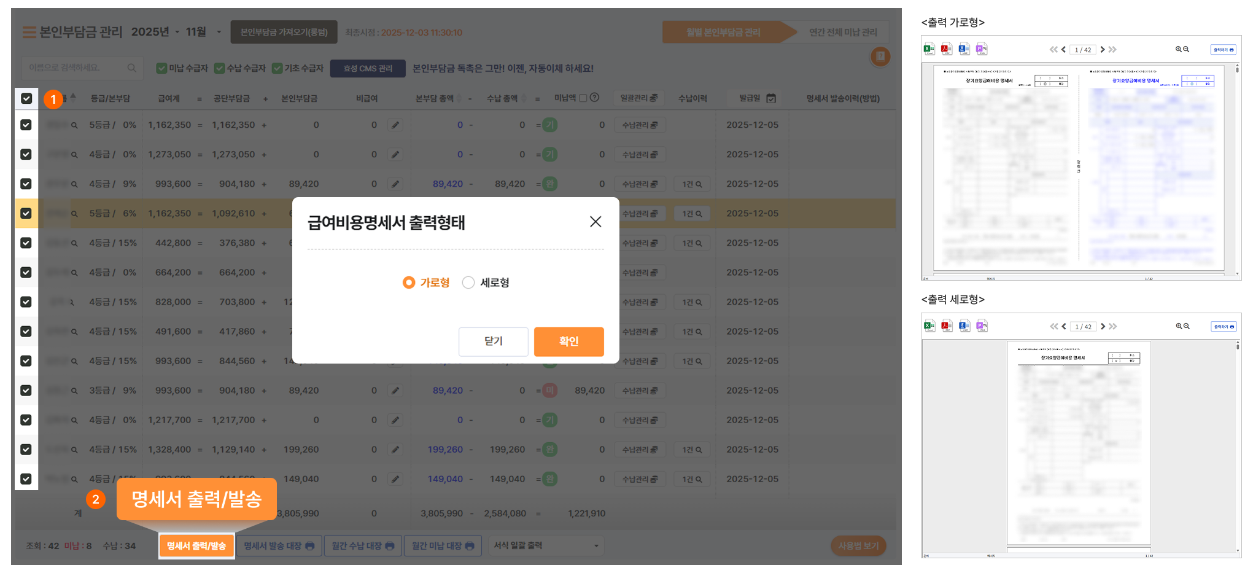This screenshot has width=1253, height=573.
Task: Click the orange 확인 button in dialog
Action: point(568,341)
